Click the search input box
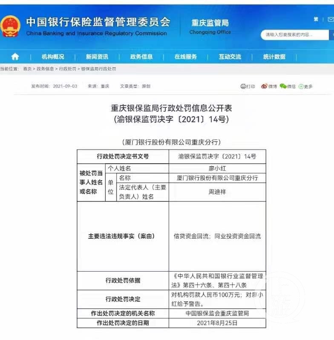This screenshot has height=340, width=334. pos(295,35)
